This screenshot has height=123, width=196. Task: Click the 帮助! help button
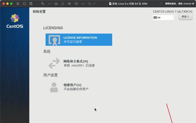point(186,17)
